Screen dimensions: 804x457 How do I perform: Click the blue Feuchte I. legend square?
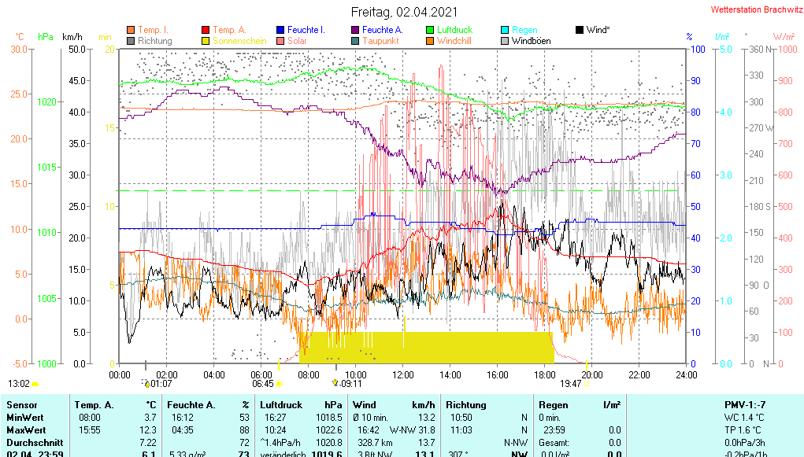click(x=281, y=30)
